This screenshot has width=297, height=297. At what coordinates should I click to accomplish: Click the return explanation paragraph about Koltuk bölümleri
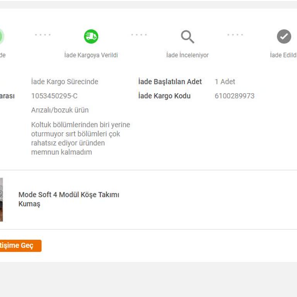(x=80, y=138)
